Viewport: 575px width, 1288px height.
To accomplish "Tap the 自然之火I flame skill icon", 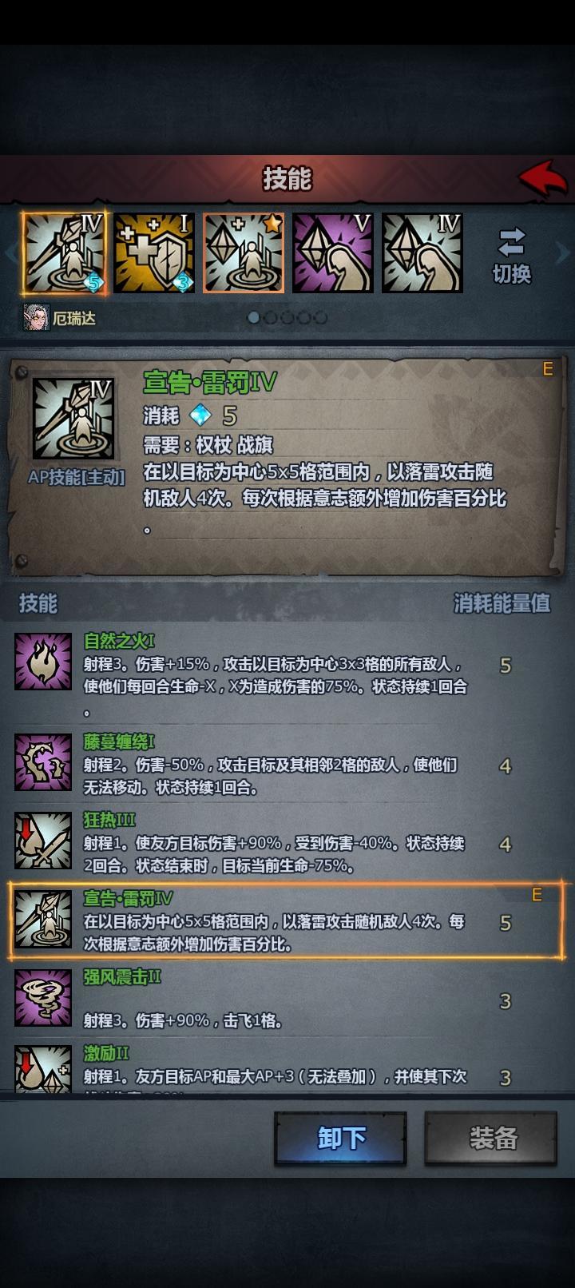I will (x=43, y=662).
